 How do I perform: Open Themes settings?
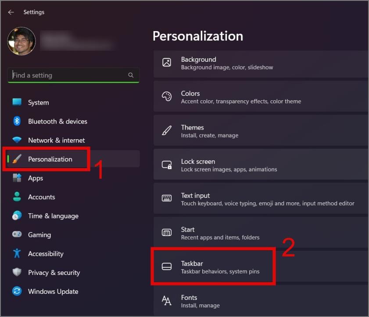261,130
